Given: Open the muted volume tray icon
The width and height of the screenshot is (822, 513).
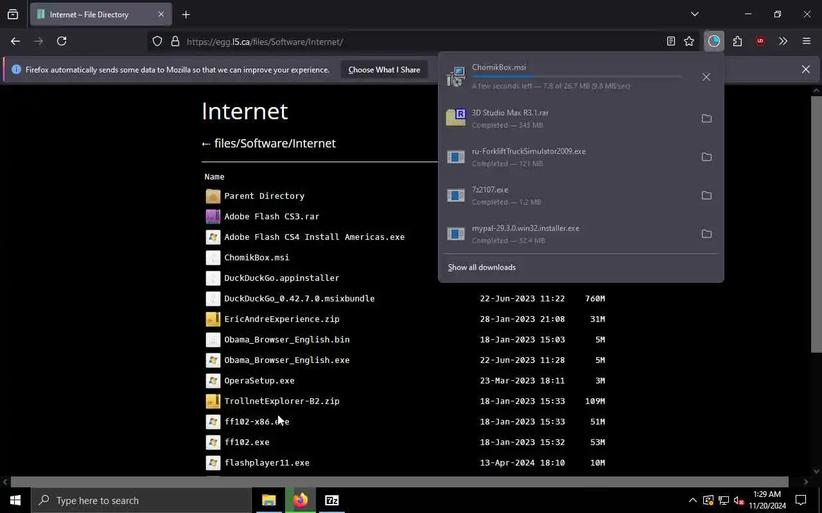Looking at the screenshot, I should click(739, 500).
